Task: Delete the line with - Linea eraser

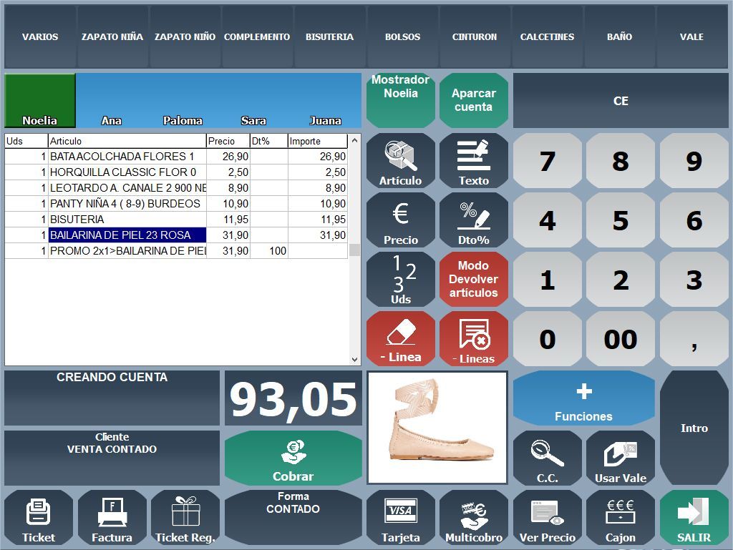Action: [400, 338]
